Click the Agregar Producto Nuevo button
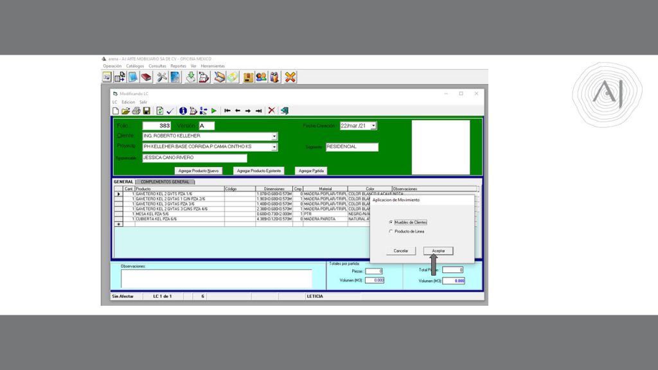This screenshot has width=658, height=370. click(199, 171)
